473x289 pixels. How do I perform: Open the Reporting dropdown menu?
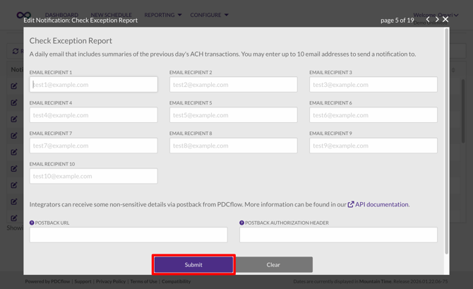point(163,15)
